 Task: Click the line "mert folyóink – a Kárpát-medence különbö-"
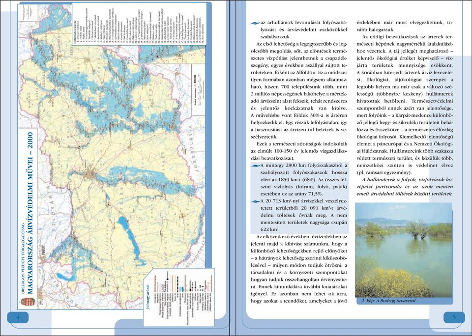click(x=405, y=115)
